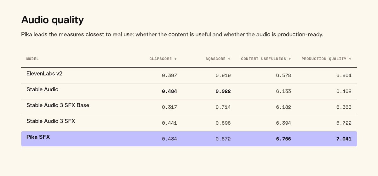Click the 0.714 AQAScore value
Viewport: 378px width, 176px height.
tap(223, 107)
